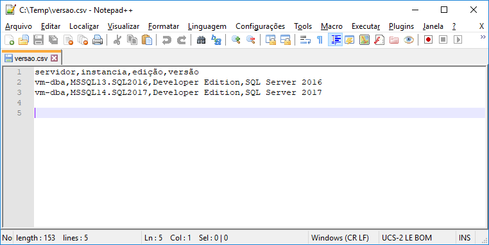Screen dimensions: 489x245
Task: Click the Undo arrow icon
Action: 167,40
